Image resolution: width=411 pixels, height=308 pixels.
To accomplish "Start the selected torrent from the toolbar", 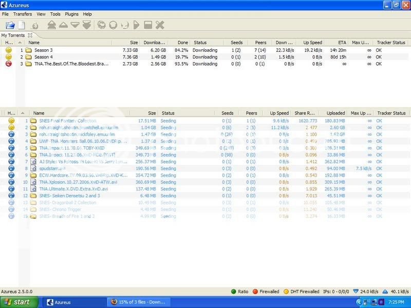I will tap(136, 25).
